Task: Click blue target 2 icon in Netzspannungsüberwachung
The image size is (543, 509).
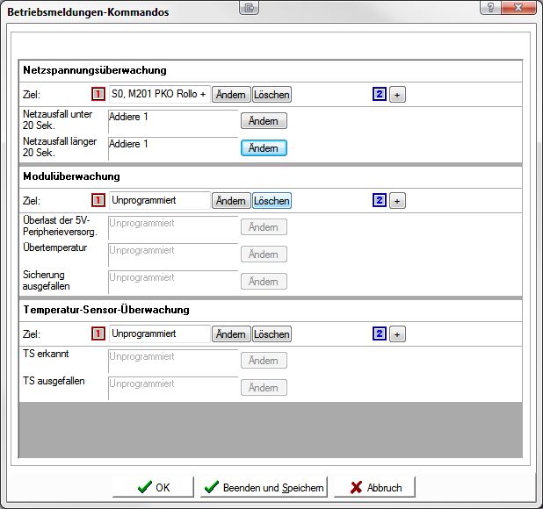Action: click(x=379, y=94)
